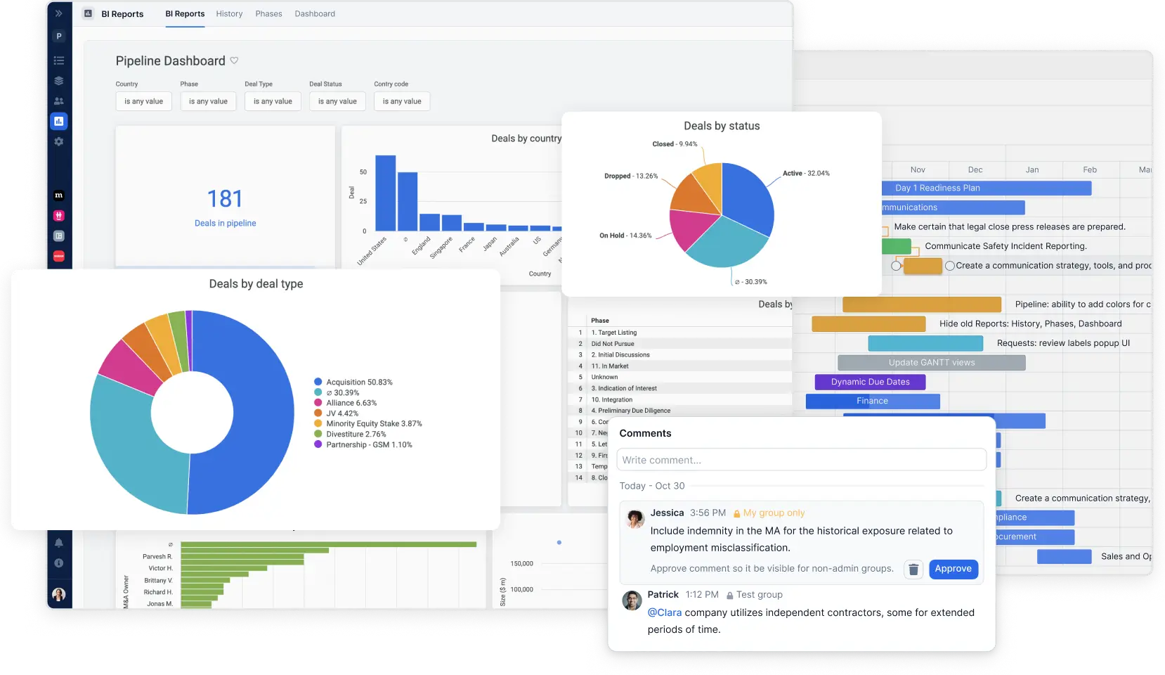The height and width of the screenshot is (675, 1165).
Task: Open the Phase filter dropdown
Action: (209, 101)
